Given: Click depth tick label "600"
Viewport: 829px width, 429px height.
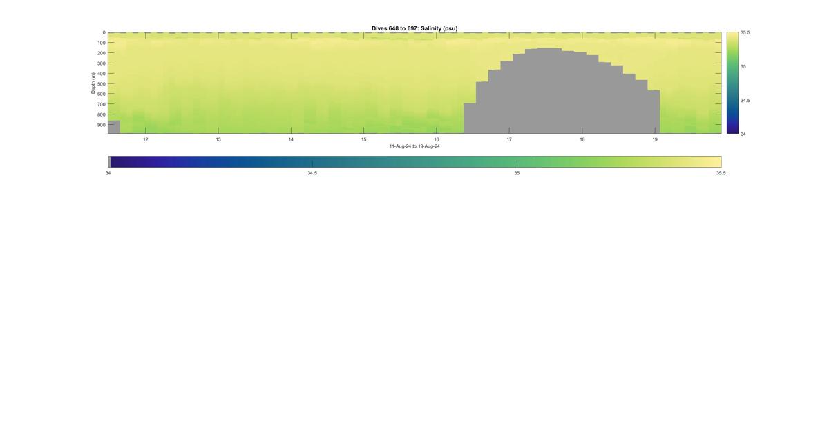Looking at the screenshot, I should [102, 94].
